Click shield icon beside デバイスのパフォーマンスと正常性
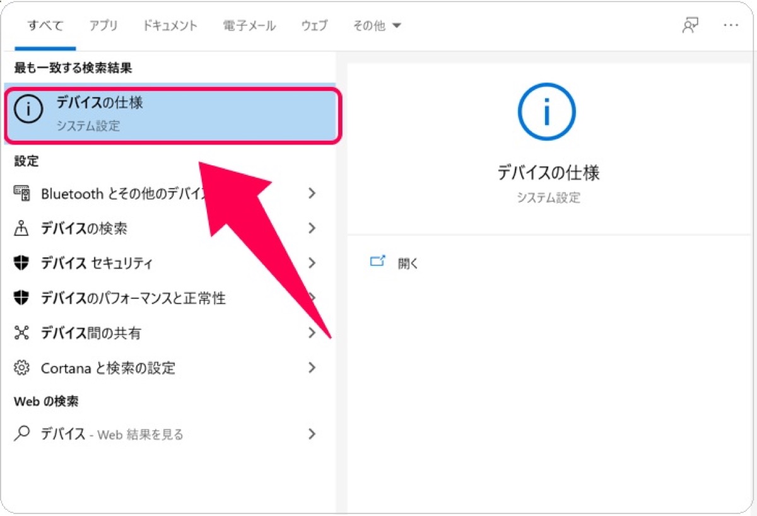This screenshot has height=516, width=757. [22, 298]
